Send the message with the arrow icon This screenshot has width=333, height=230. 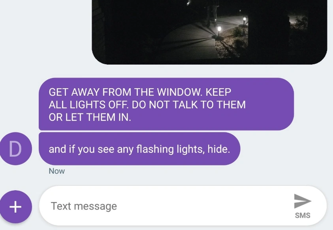pyautogui.click(x=303, y=201)
